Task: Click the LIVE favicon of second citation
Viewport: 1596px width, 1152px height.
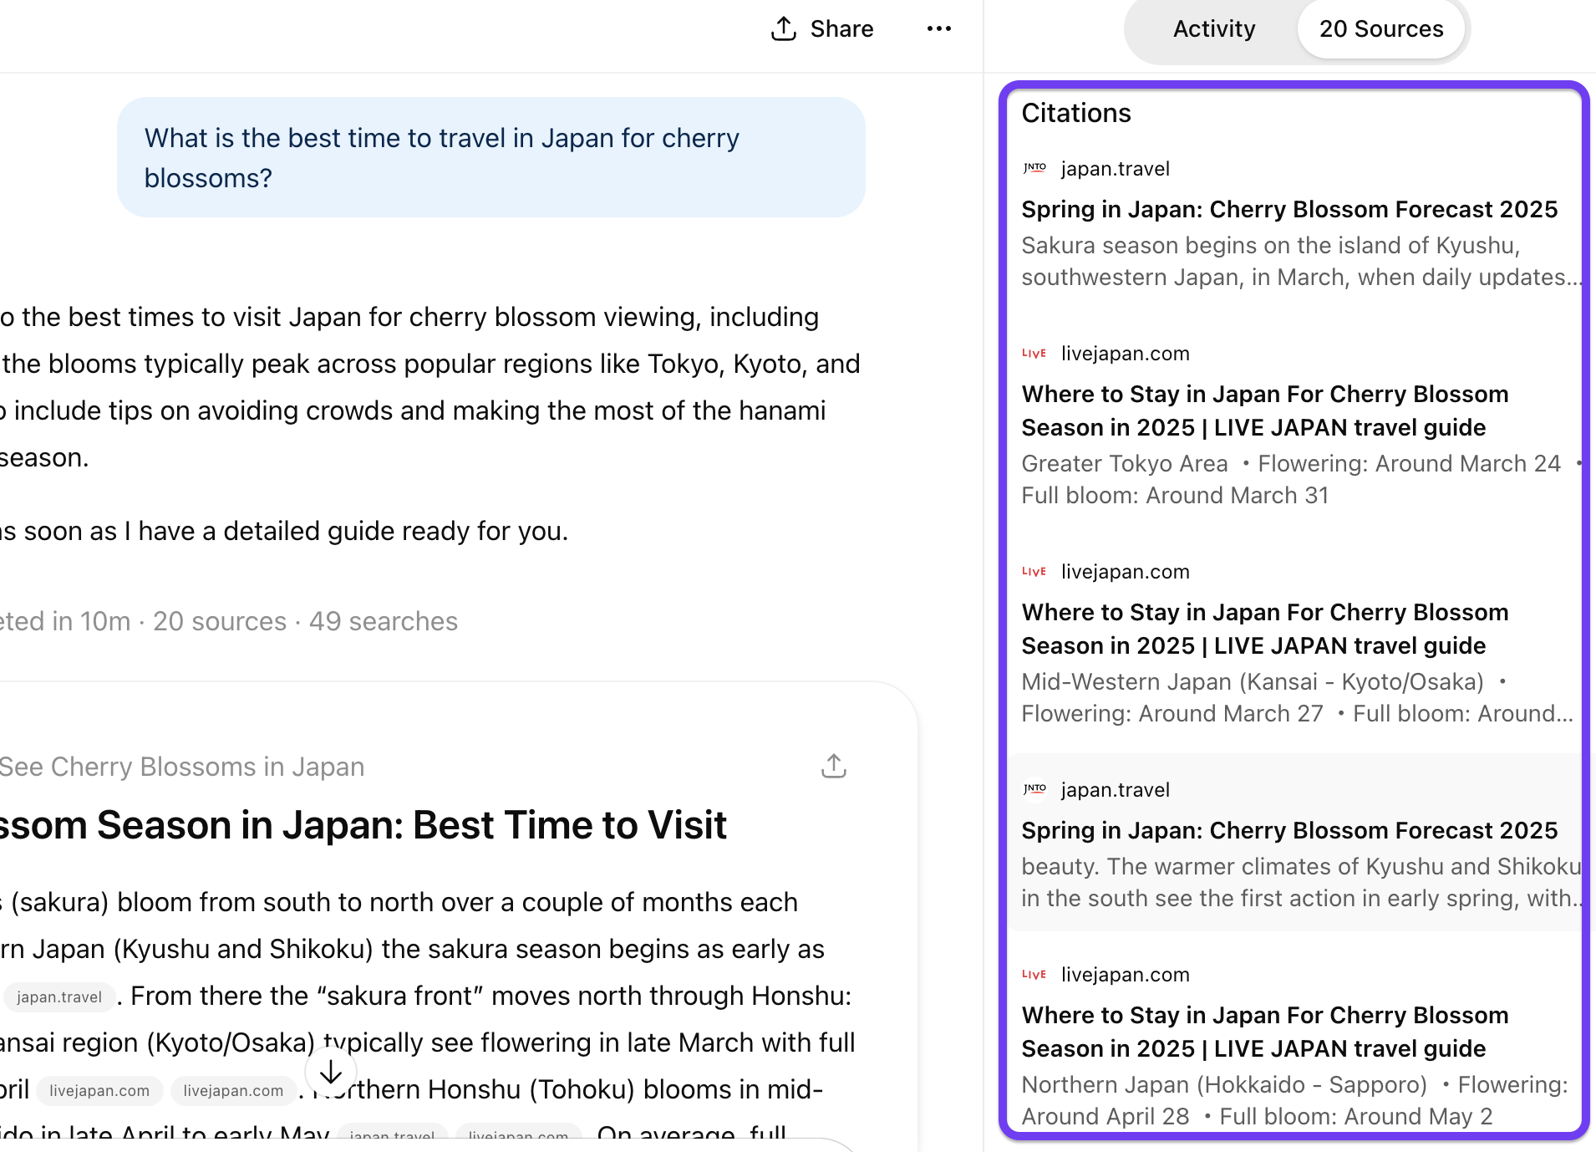Action: [1034, 354]
